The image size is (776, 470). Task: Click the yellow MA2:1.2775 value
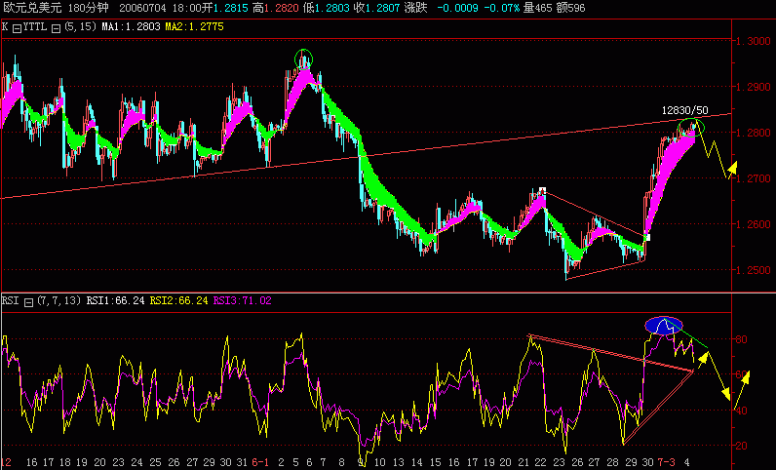(x=195, y=27)
